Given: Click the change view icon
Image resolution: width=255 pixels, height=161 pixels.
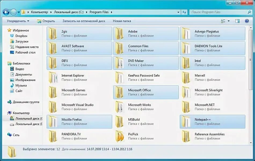Looking at the screenshot, I should pos(223,21).
